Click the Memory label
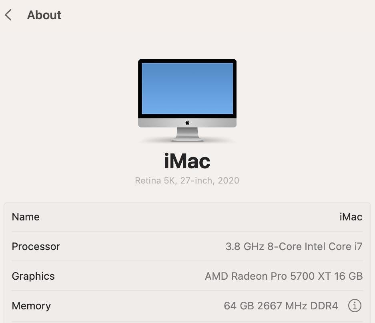The image size is (375, 323). (31, 306)
